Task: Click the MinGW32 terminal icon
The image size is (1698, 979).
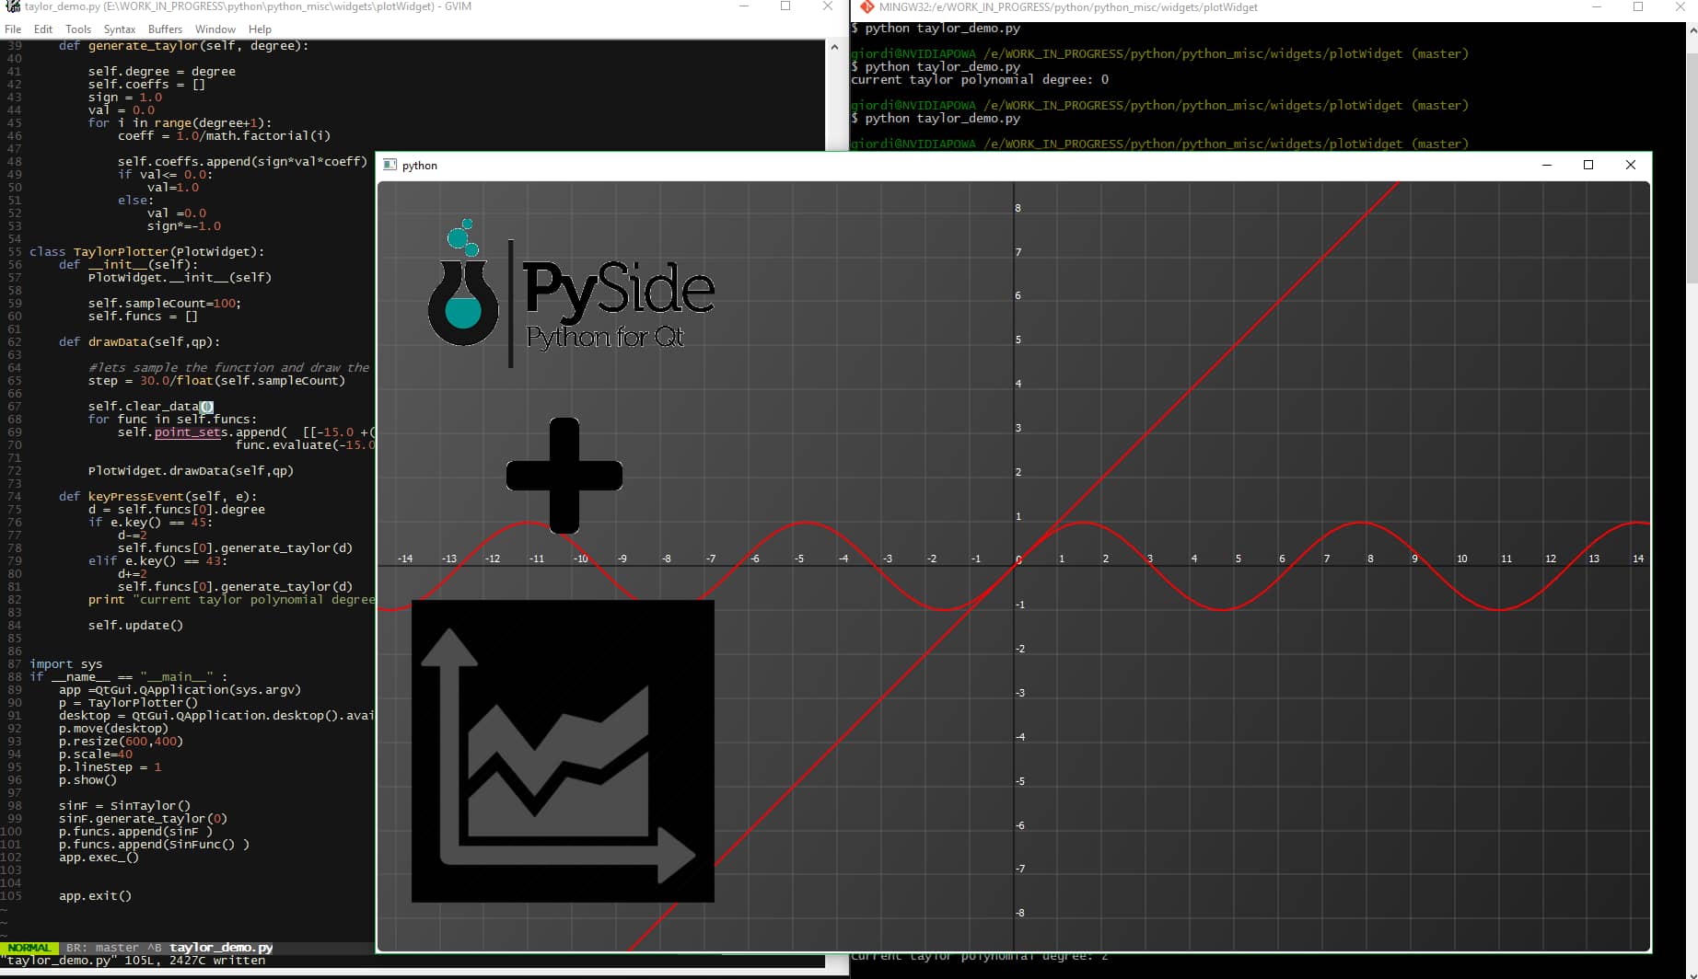Action: pos(866,7)
